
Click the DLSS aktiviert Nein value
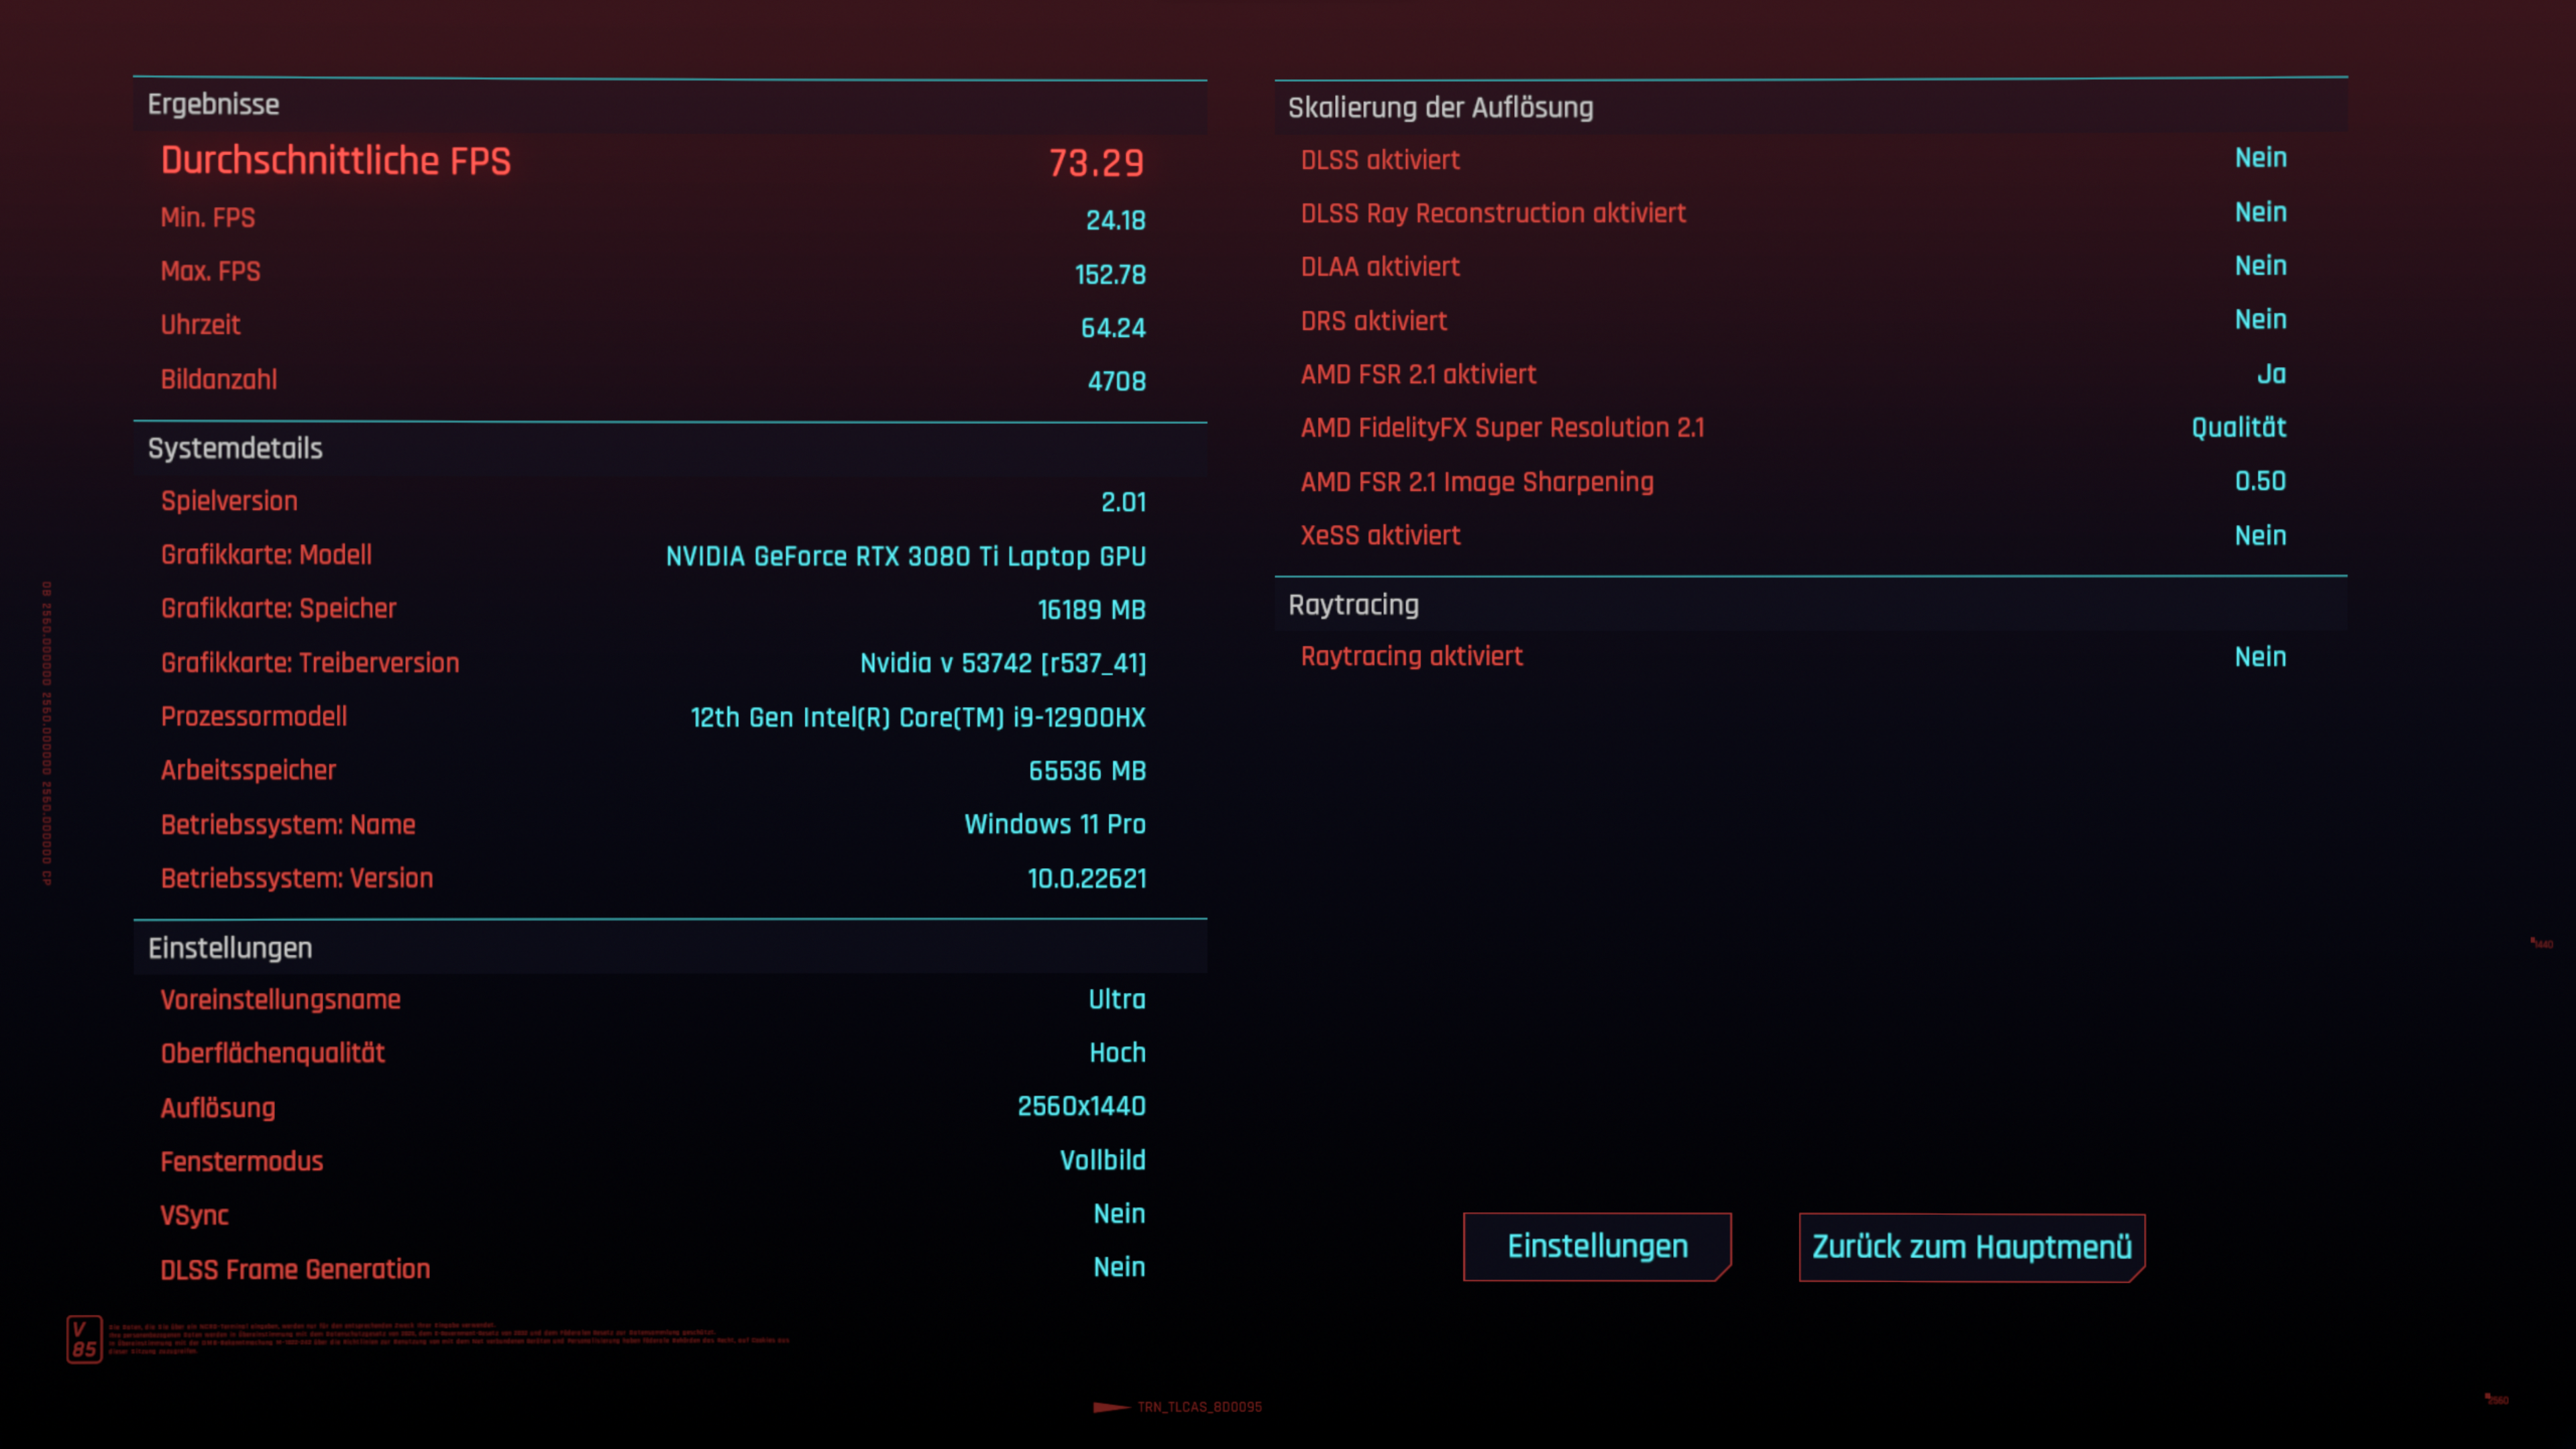2260,158
